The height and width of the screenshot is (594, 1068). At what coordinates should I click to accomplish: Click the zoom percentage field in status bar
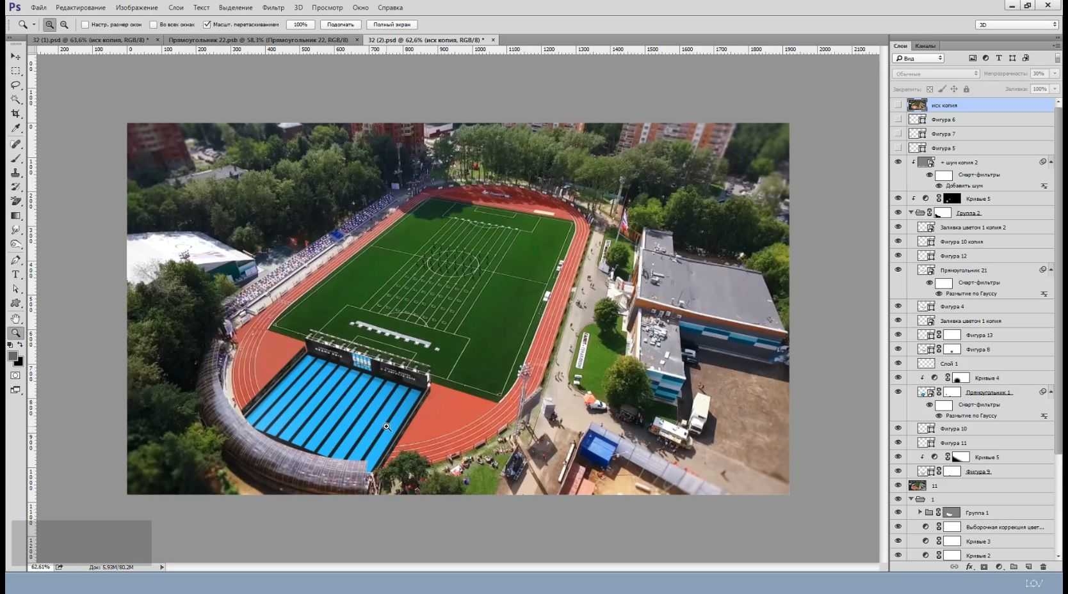coord(40,567)
